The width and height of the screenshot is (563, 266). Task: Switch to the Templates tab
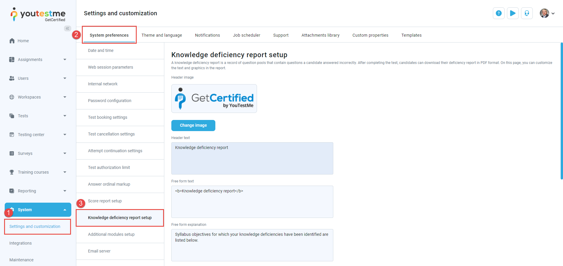(411, 35)
